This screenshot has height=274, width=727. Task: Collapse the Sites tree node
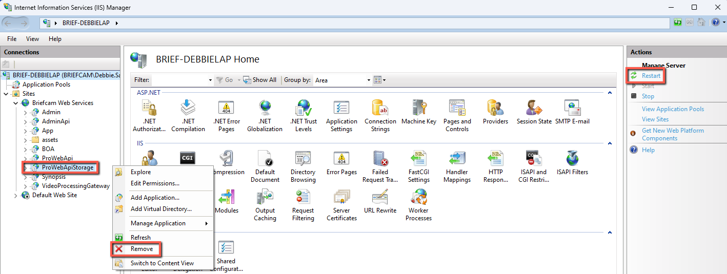tap(6, 94)
